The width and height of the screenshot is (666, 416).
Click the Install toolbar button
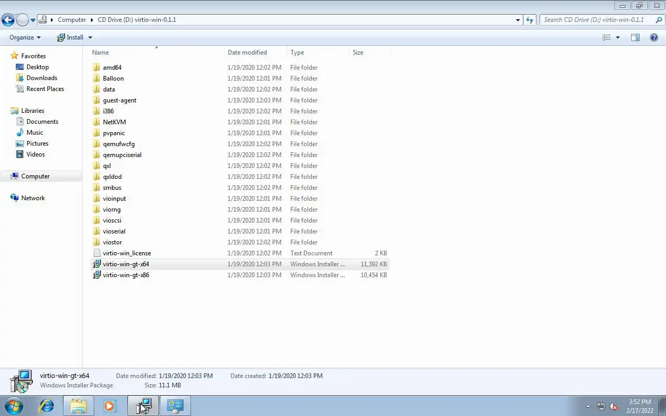[70, 37]
